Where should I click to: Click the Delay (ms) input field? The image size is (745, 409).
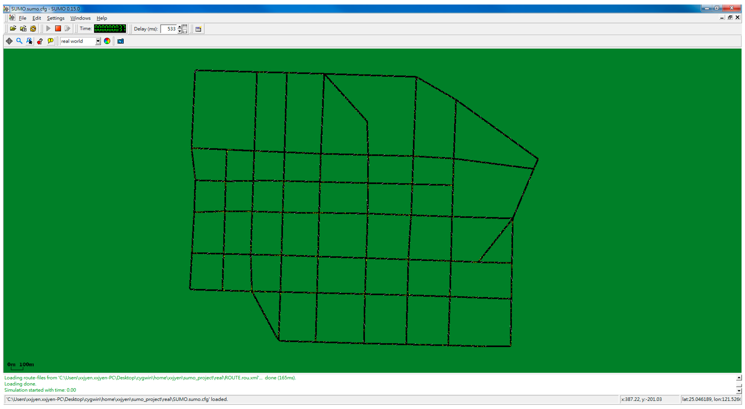point(169,29)
